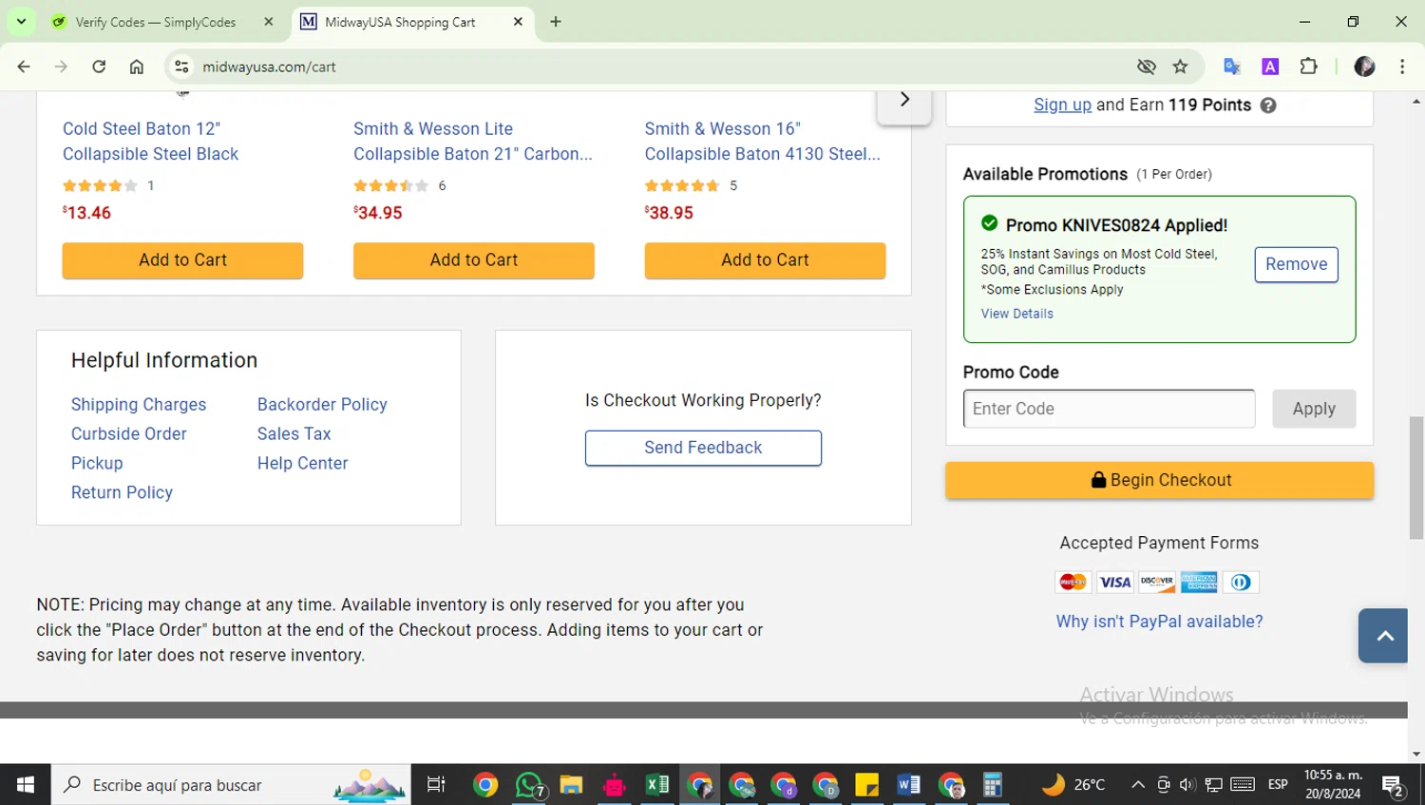Click the Windows taskbar search box
Viewport: 1425px width, 805px height.
(x=232, y=785)
